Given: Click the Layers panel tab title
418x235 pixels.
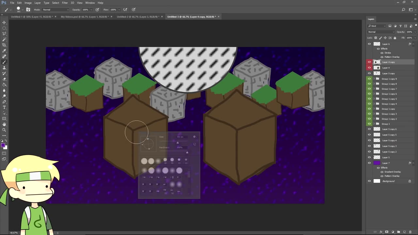Looking at the screenshot, I should coord(371,19).
